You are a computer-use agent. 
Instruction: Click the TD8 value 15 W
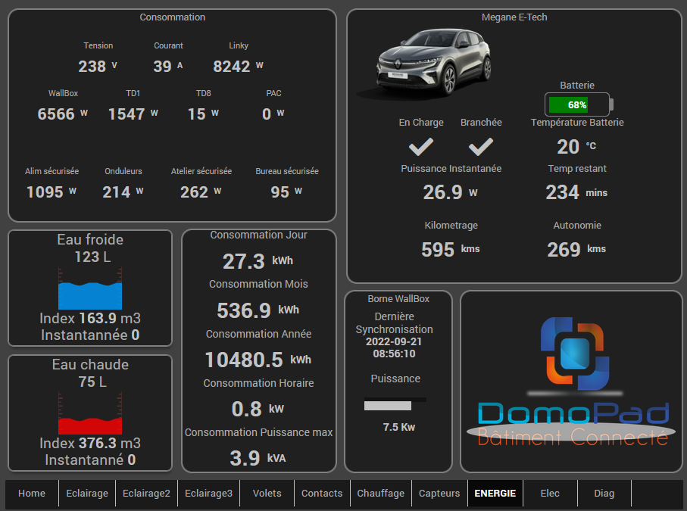pyautogui.click(x=203, y=114)
